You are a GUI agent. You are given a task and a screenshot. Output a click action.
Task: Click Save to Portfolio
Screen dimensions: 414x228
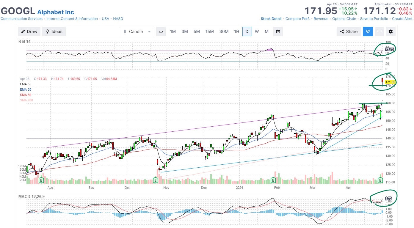[x=374, y=19]
